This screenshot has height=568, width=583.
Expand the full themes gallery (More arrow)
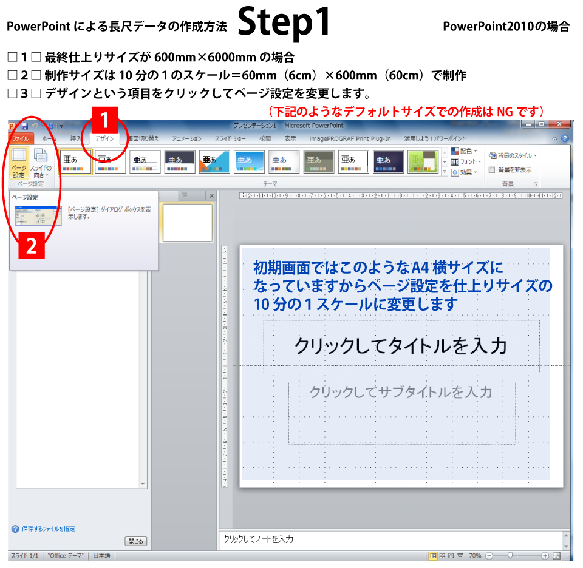[x=445, y=172]
